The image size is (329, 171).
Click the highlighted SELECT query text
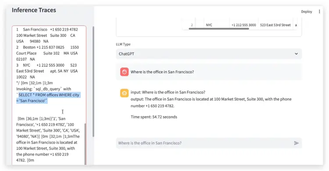48,98
